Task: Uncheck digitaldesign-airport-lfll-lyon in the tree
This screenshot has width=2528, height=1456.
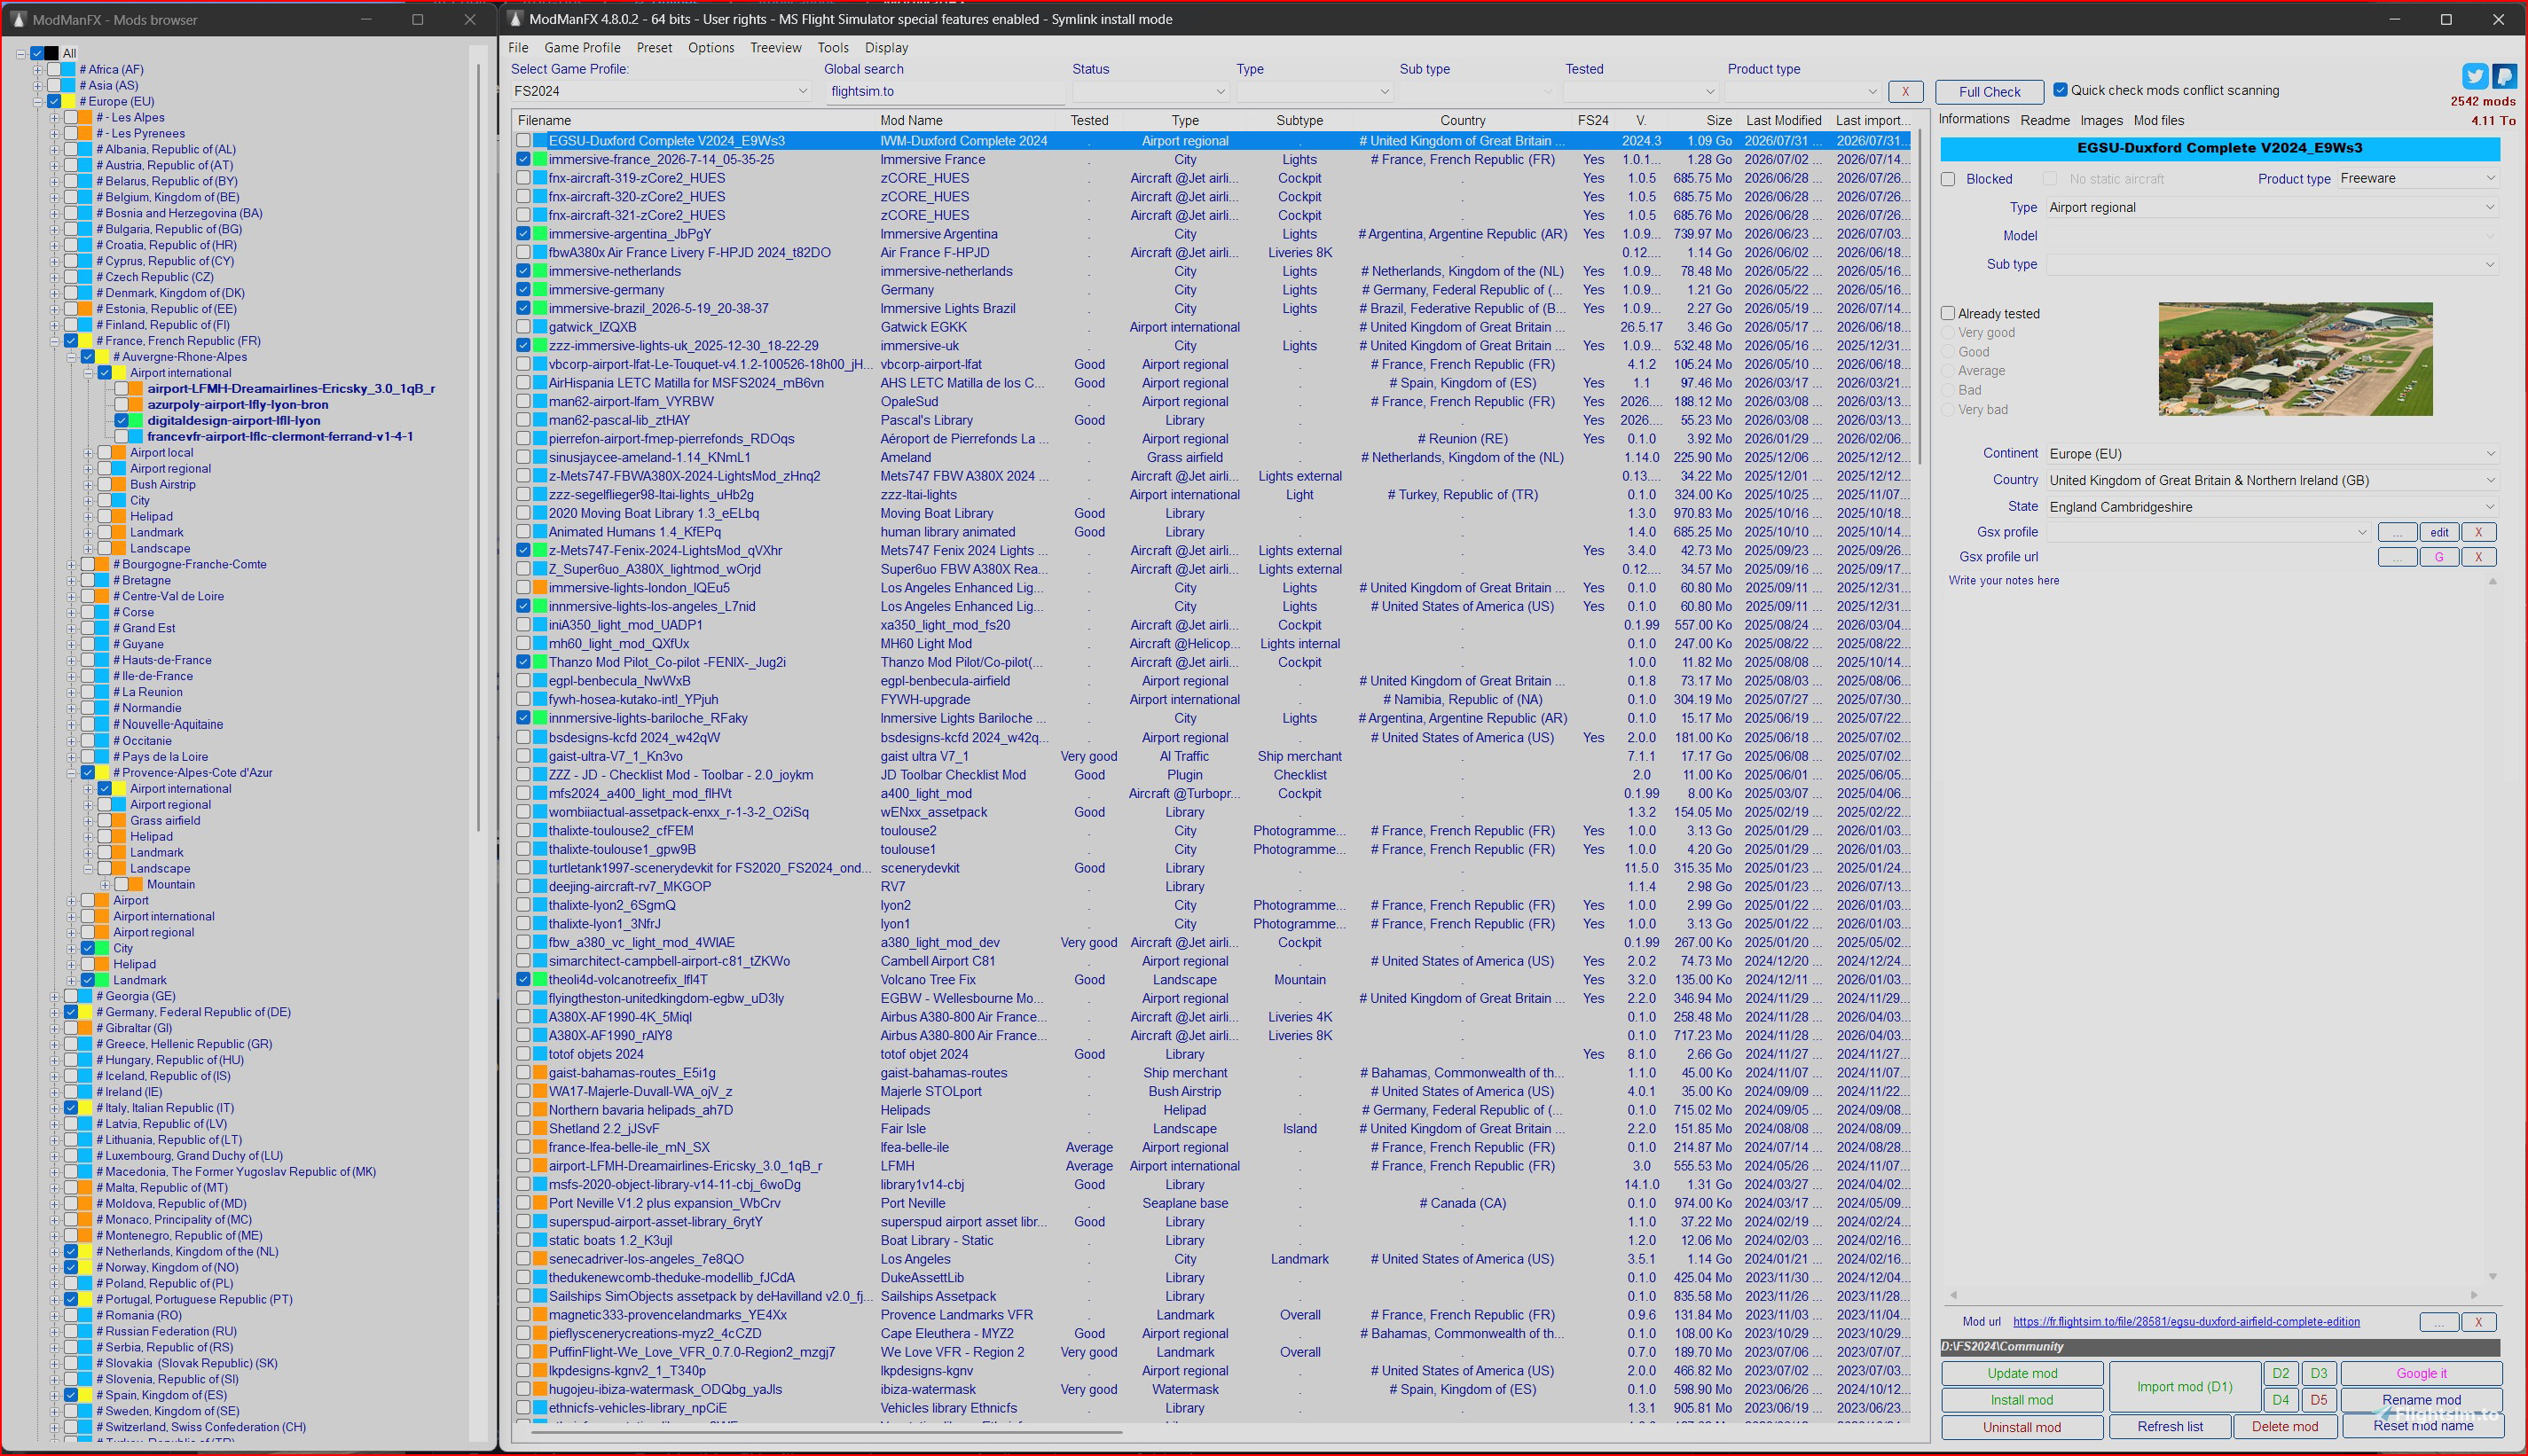Action: coord(121,420)
